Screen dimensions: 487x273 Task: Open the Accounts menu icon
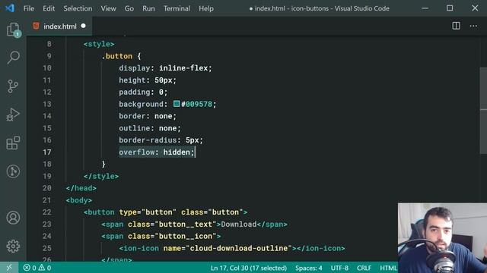[13, 218]
